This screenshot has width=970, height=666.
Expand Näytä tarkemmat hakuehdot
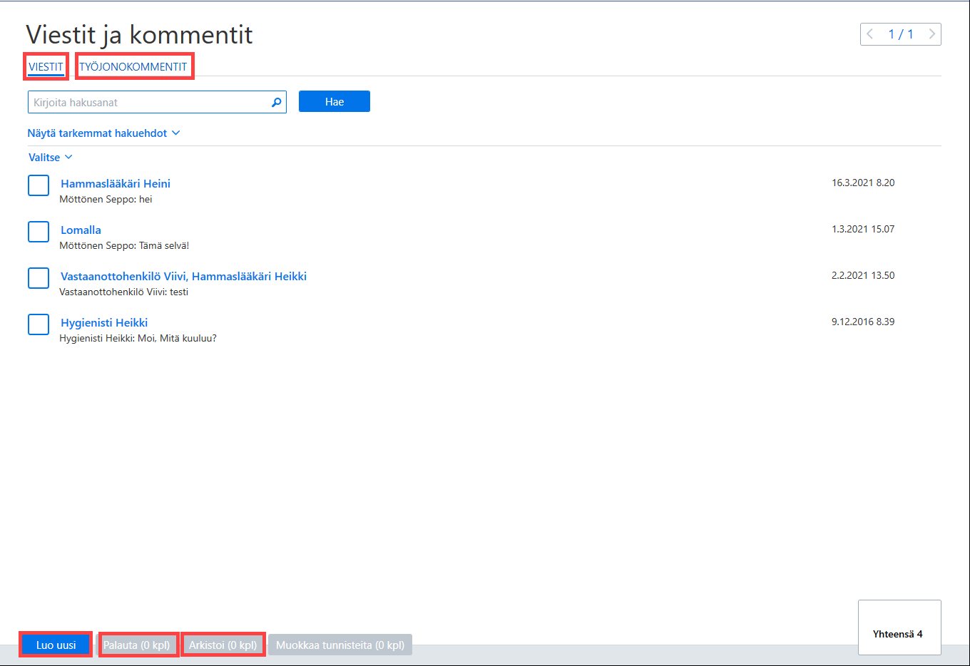pyautogui.click(x=103, y=133)
